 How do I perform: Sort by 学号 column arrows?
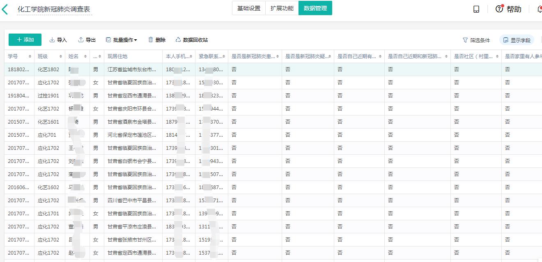click(x=30, y=56)
